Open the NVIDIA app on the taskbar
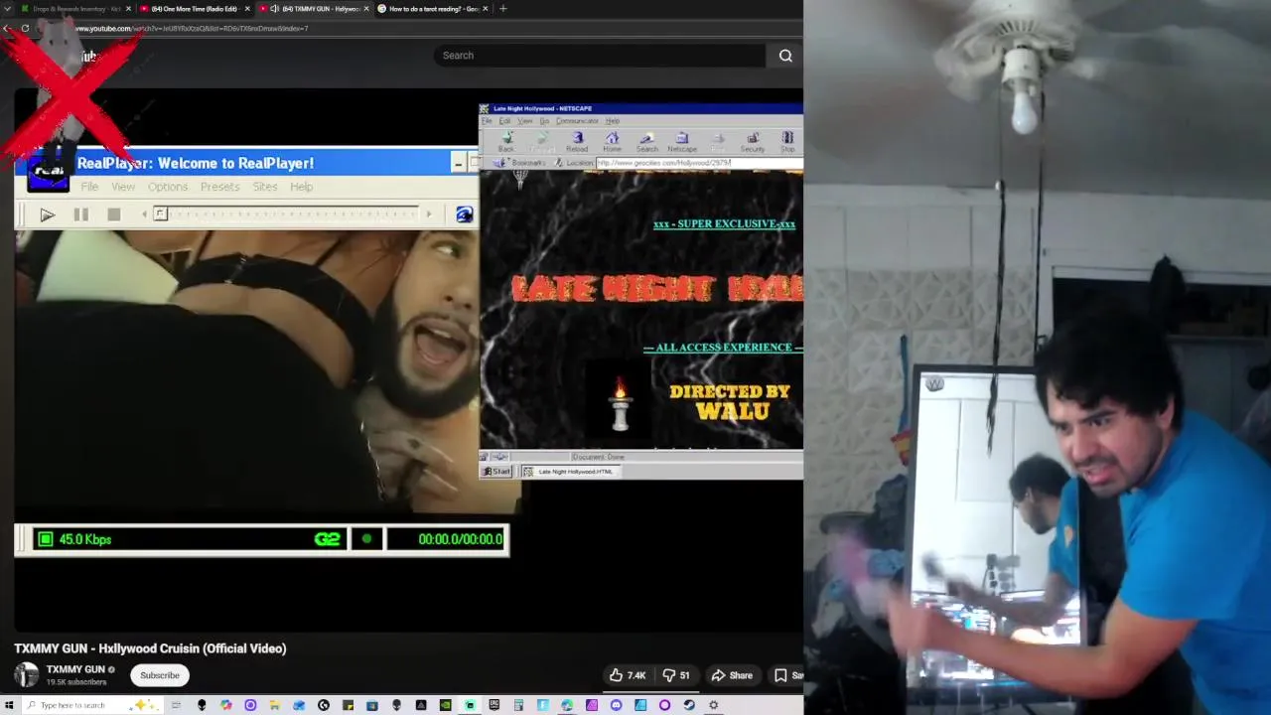 [445, 705]
